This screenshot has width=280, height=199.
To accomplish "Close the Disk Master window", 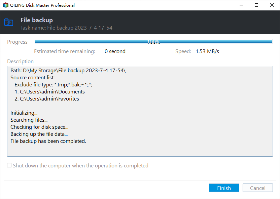I will pyautogui.click(x=272, y=5).
